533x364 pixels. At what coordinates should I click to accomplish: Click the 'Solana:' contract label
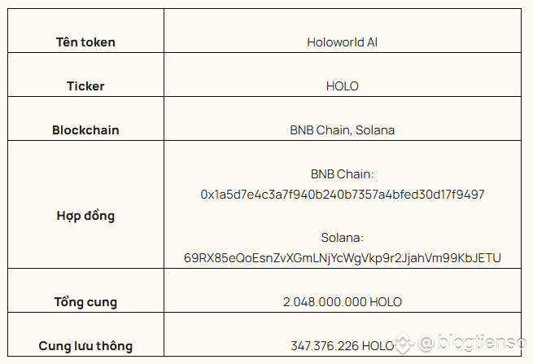(x=343, y=238)
